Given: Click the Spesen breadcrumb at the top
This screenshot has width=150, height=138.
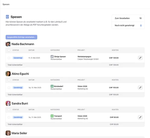Looking at the screenshot, I should 6,4.
